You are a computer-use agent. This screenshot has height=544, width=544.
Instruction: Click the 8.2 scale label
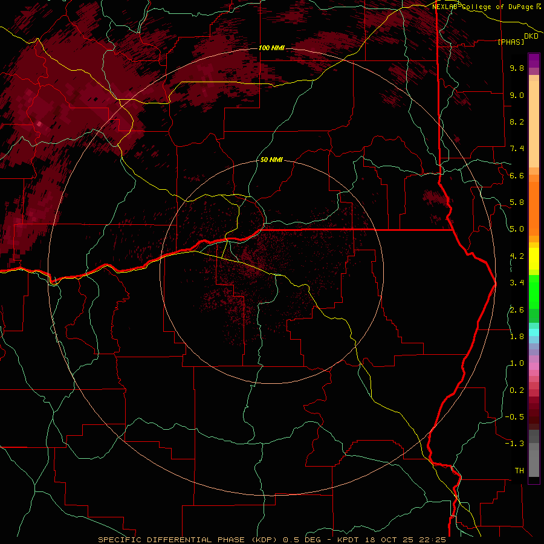click(517, 121)
